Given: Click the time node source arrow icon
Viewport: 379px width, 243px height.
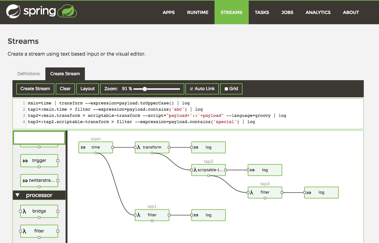Looking at the screenshot, I should point(83,147).
